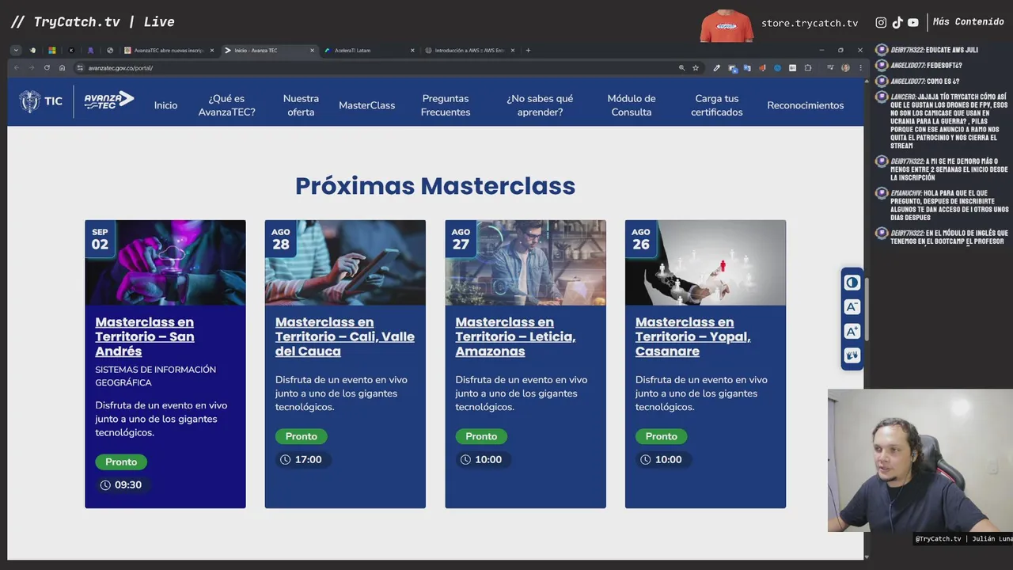Open Masterclass en Territorio – Cali link
Screen dimensions: 1013x570
click(345, 336)
